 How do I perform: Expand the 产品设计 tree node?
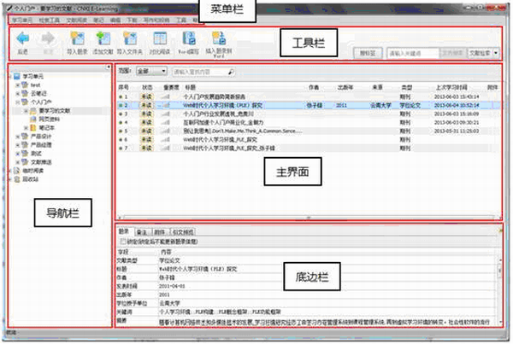(x=19, y=135)
